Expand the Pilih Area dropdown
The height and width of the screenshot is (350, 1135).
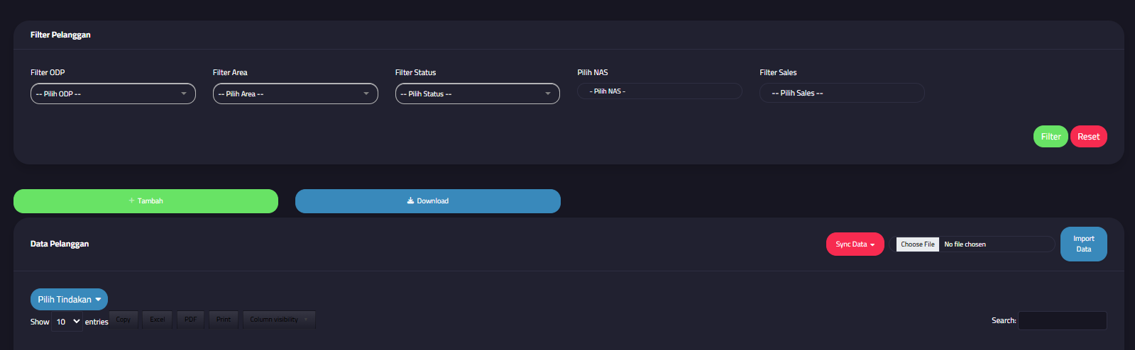tap(295, 94)
